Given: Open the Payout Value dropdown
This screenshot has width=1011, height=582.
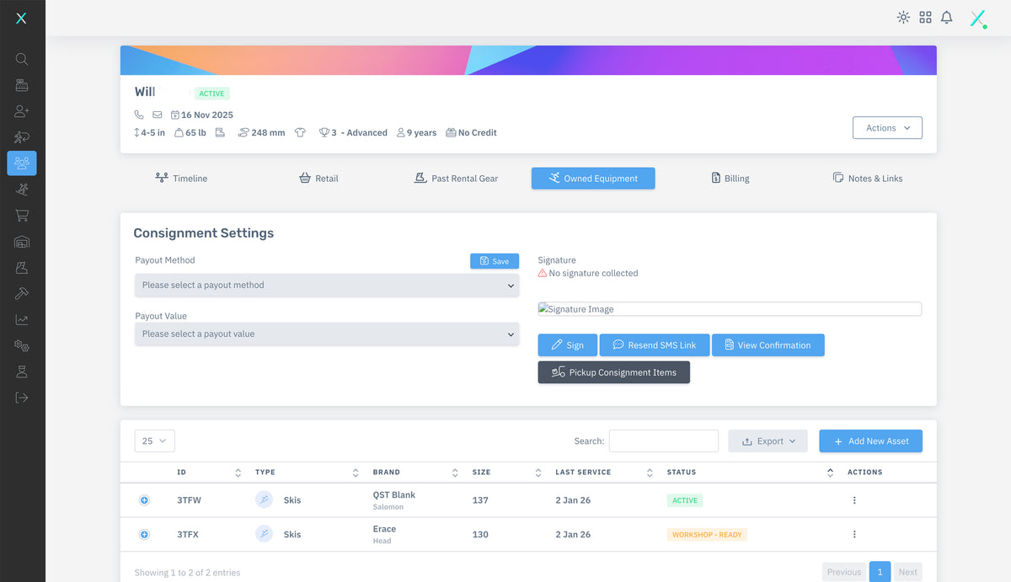Looking at the screenshot, I should point(327,334).
